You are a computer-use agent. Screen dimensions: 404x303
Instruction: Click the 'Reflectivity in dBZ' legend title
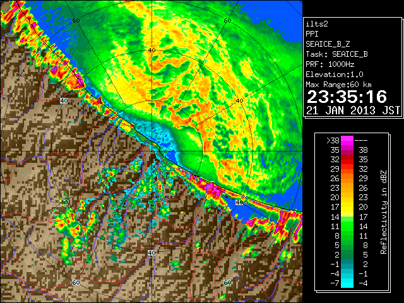coord(384,212)
